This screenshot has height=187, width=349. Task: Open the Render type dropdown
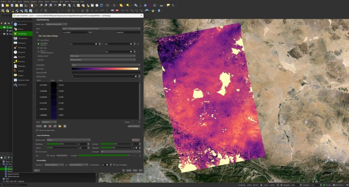tap(56, 24)
